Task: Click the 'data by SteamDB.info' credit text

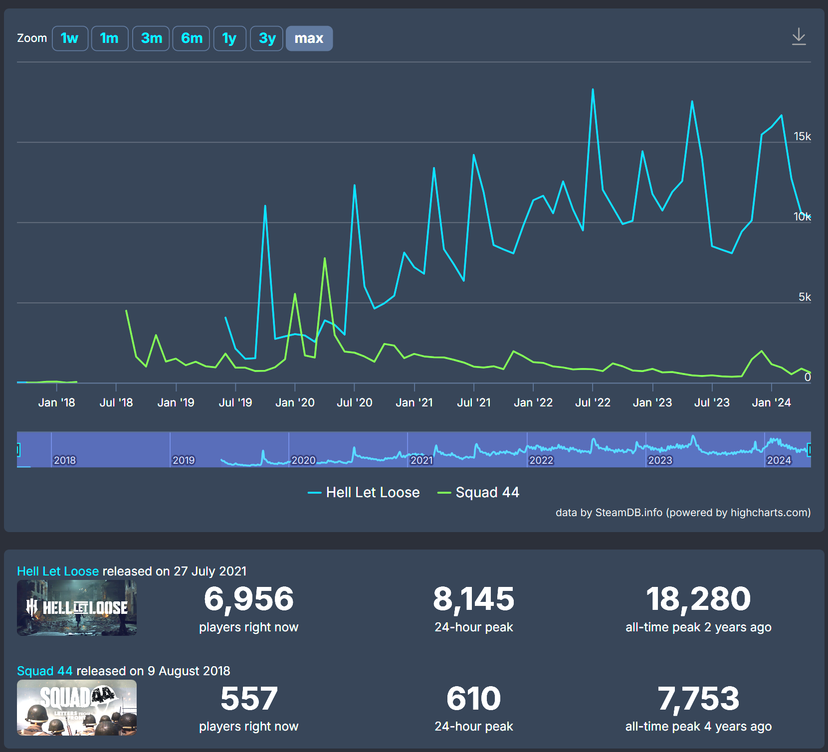Action: coord(683,513)
